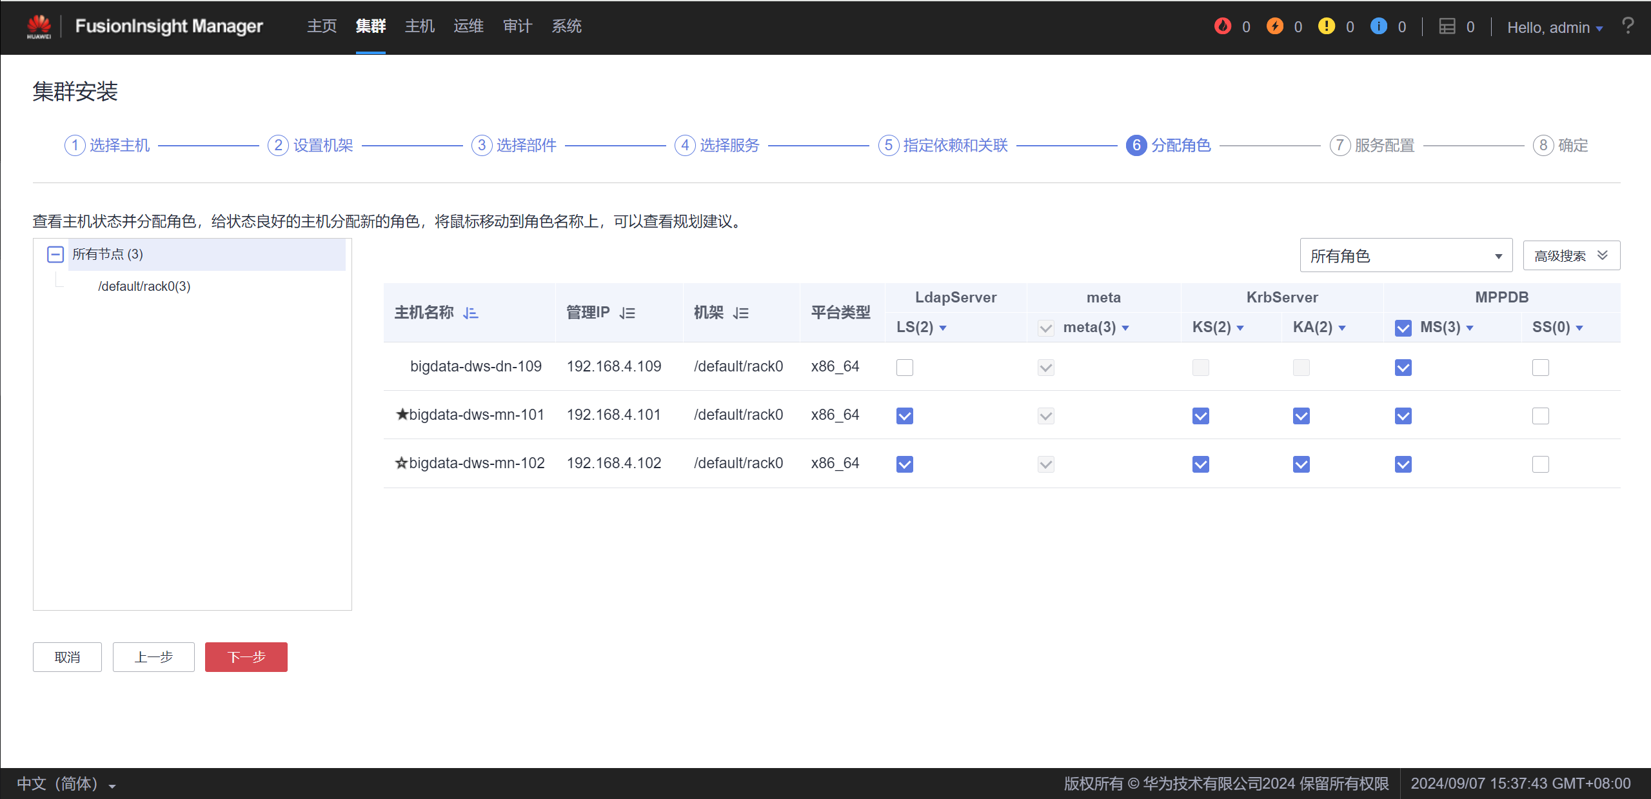Open the 运维 O&M tab
Screen dimensions: 1651x799
pos(468,26)
